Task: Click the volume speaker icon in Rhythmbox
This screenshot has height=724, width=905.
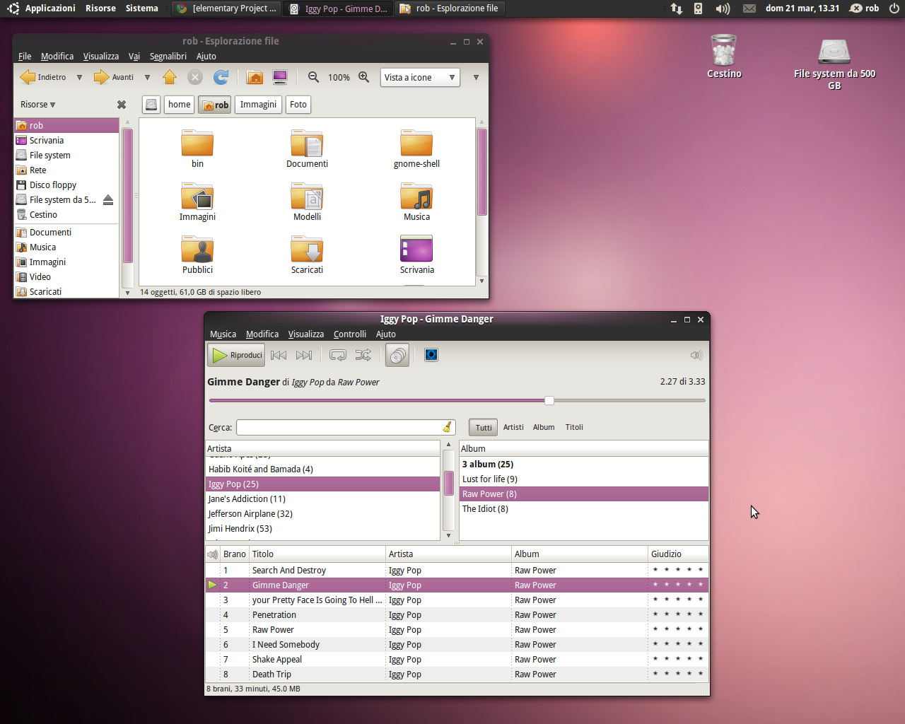Action: (x=696, y=355)
